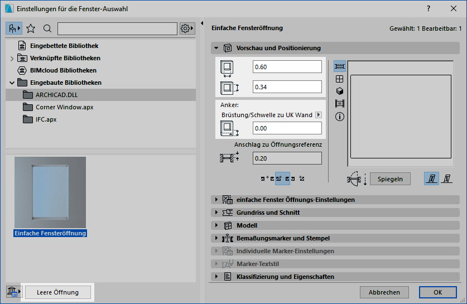This screenshot has width=467, height=304.
Task: Flip the opening direction icon
Action: [x=357, y=179]
